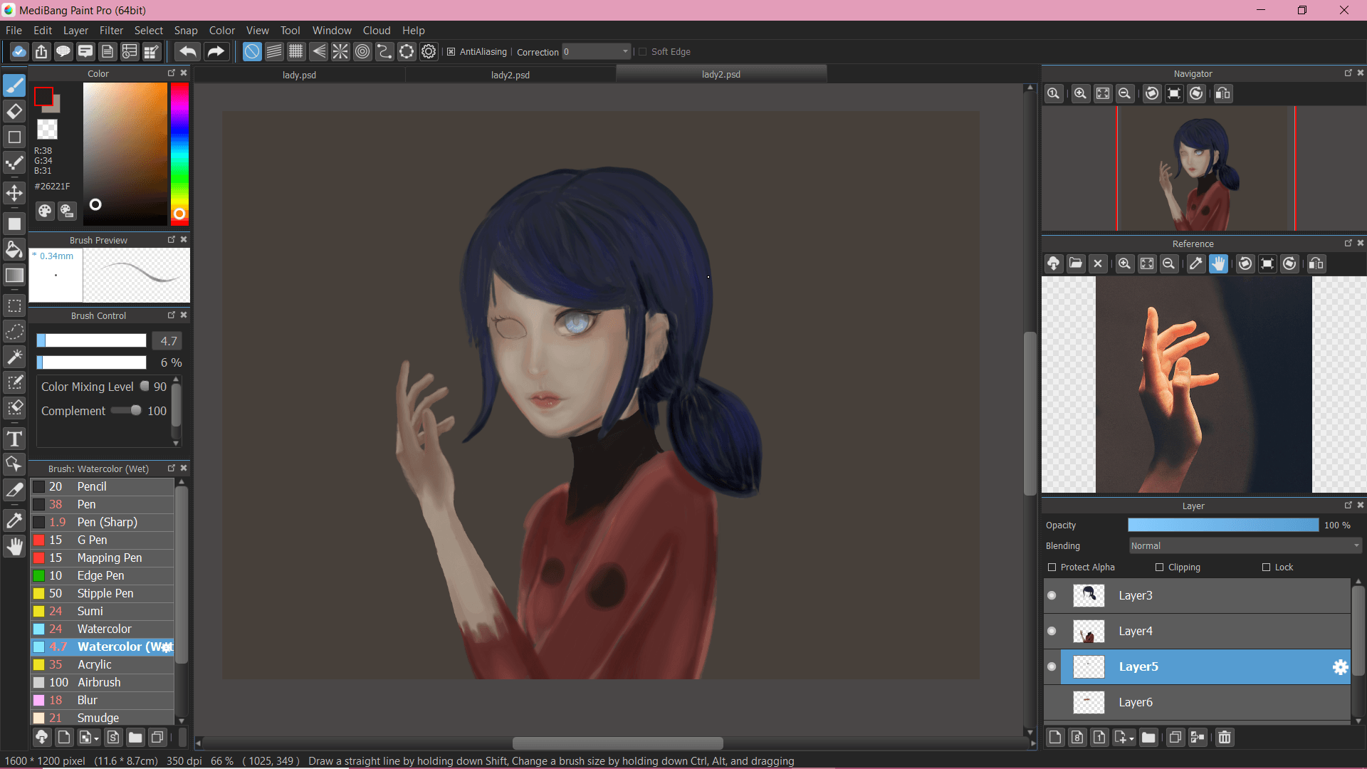Switch to the lady.psd tab
This screenshot has height=769, width=1367.
[299, 75]
